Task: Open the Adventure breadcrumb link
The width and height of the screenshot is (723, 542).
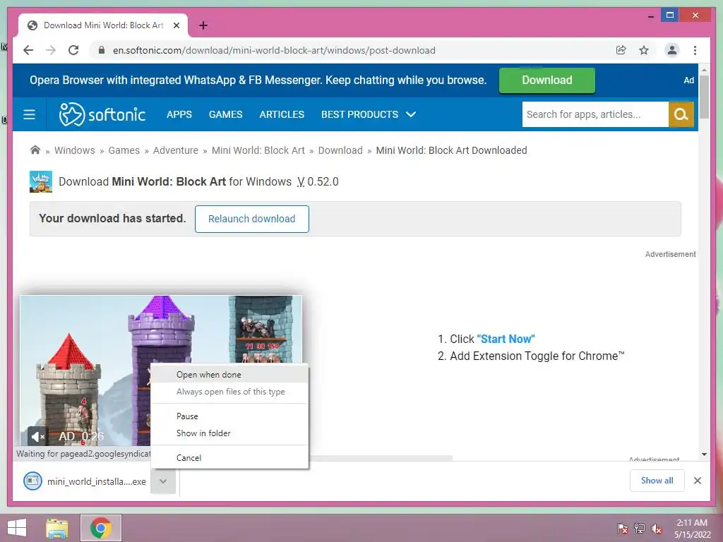Action: pos(176,150)
